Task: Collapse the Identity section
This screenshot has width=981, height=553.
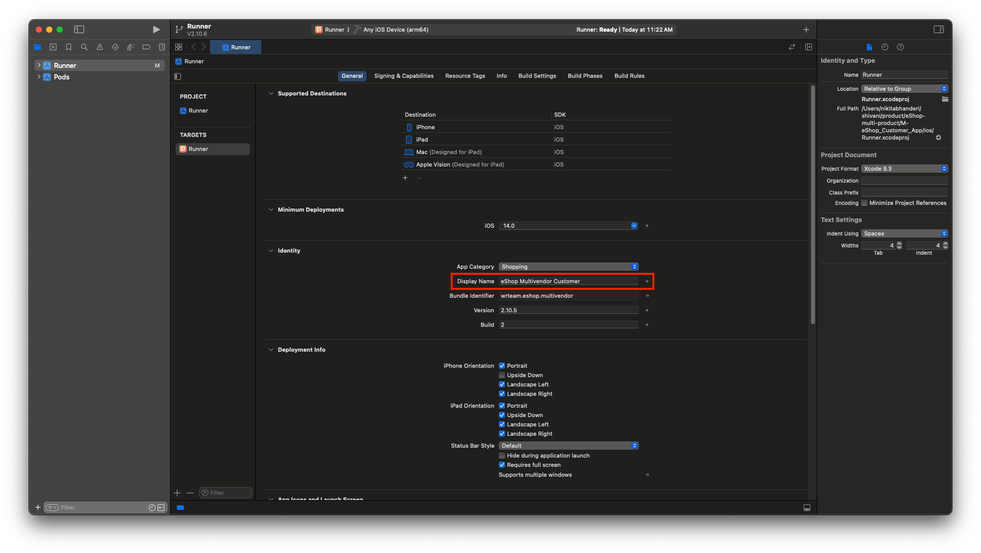Action: click(x=271, y=251)
